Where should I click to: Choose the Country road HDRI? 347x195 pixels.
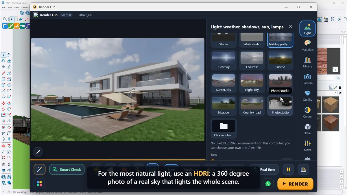pyautogui.click(x=252, y=106)
